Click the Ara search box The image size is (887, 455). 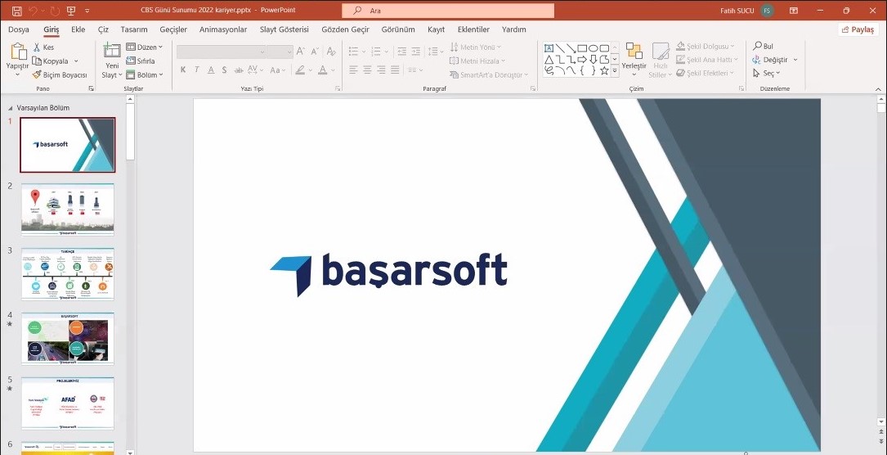pos(448,11)
